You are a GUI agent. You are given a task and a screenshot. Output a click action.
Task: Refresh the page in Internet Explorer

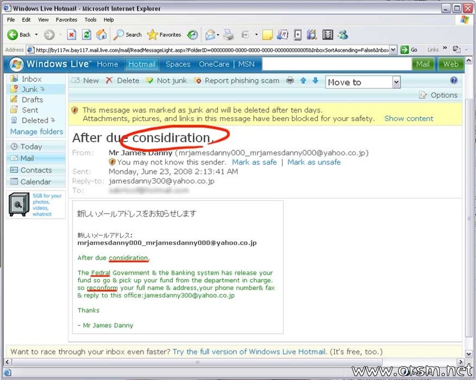point(87,35)
